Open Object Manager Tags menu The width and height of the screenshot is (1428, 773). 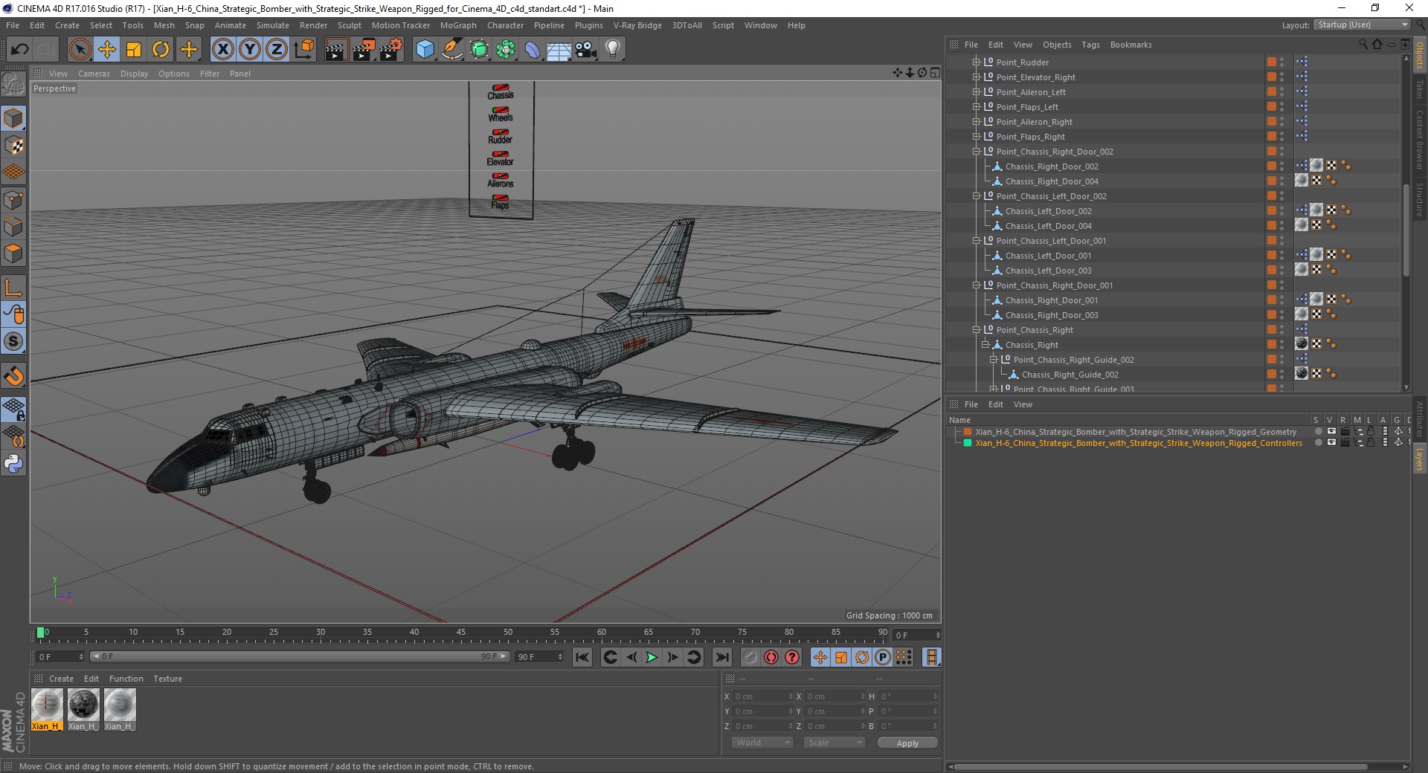coord(1090,45)
